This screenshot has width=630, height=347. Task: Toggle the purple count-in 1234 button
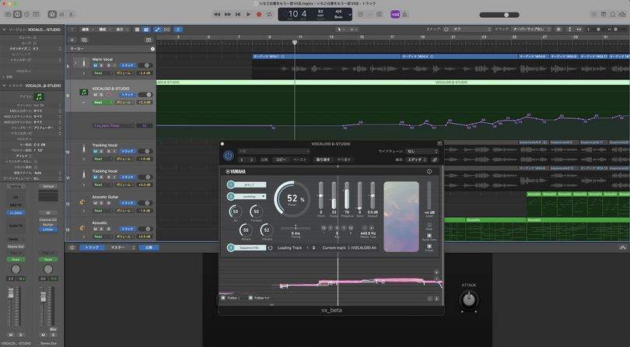coord(395,14)
